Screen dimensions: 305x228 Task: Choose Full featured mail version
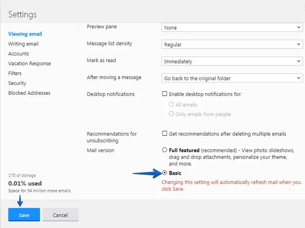[x=165, y=150]
